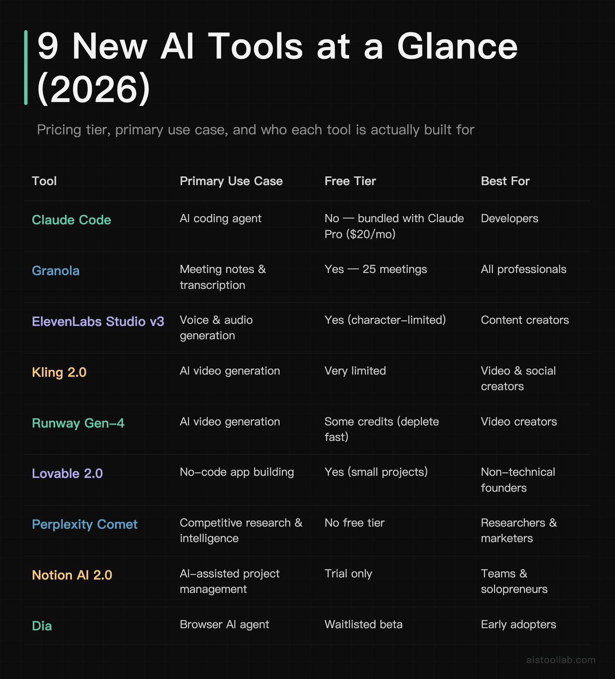
Task: Select the "Dia" tool name
Action: 42,626
